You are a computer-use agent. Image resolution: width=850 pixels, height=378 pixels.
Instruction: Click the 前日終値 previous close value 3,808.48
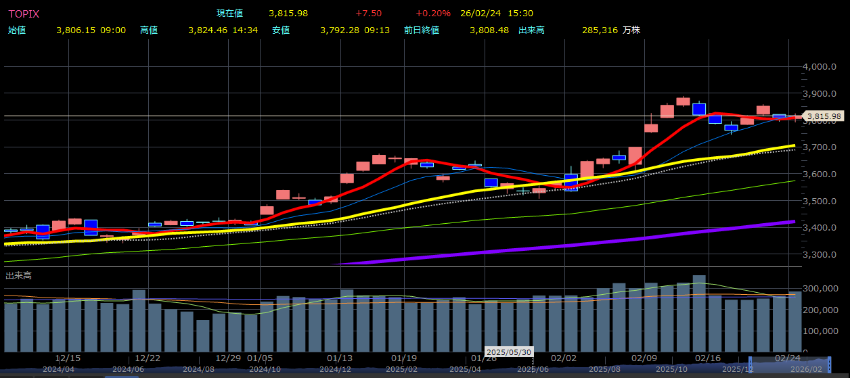pyautogui.click(x=489, y=30)
